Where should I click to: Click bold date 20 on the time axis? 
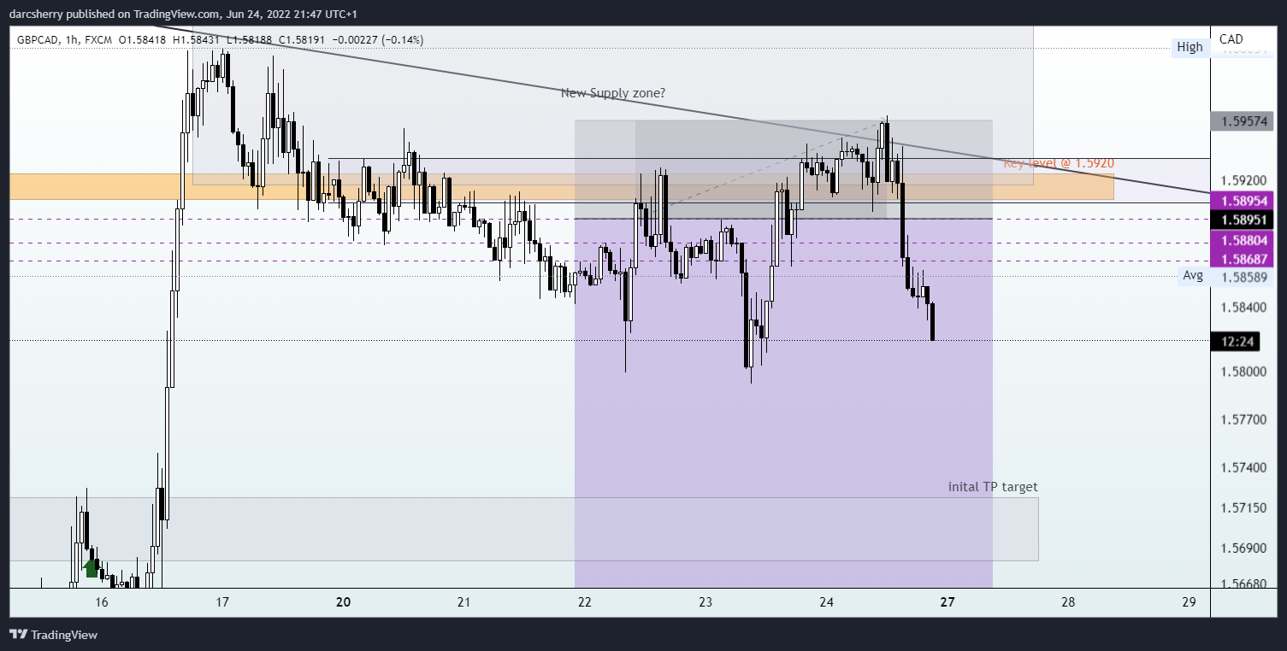[344, 602]
